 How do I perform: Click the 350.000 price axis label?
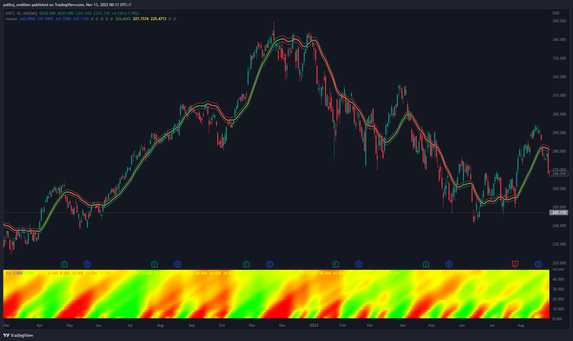(559, 21)
